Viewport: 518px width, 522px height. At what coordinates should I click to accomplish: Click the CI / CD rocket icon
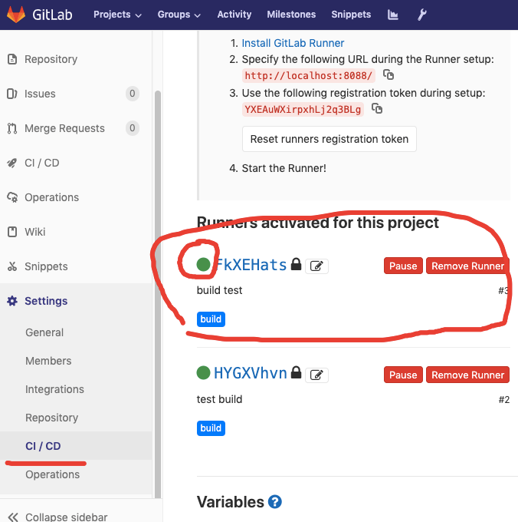pos(12,163)
